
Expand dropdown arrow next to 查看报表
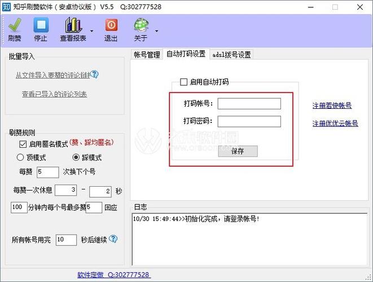click(x=91, y=31)
